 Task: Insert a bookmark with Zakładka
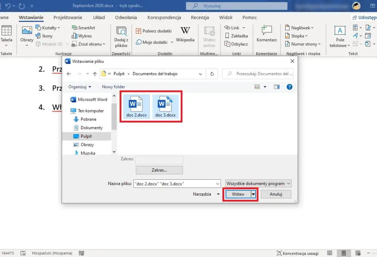236,36
